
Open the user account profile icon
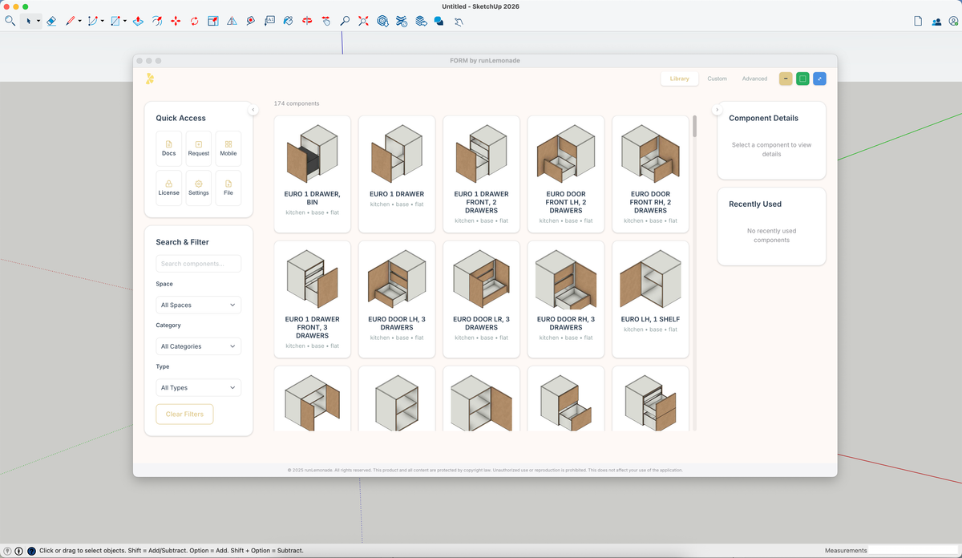point(953,22)
